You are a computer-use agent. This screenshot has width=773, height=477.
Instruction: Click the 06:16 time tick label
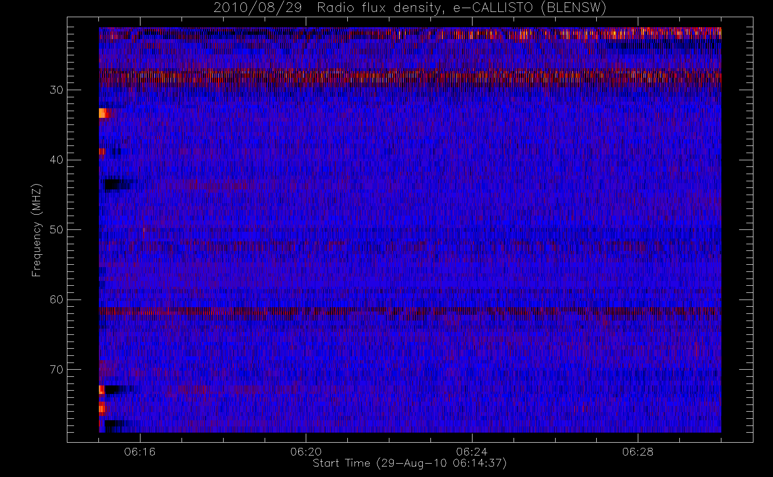tap(140, 452)
